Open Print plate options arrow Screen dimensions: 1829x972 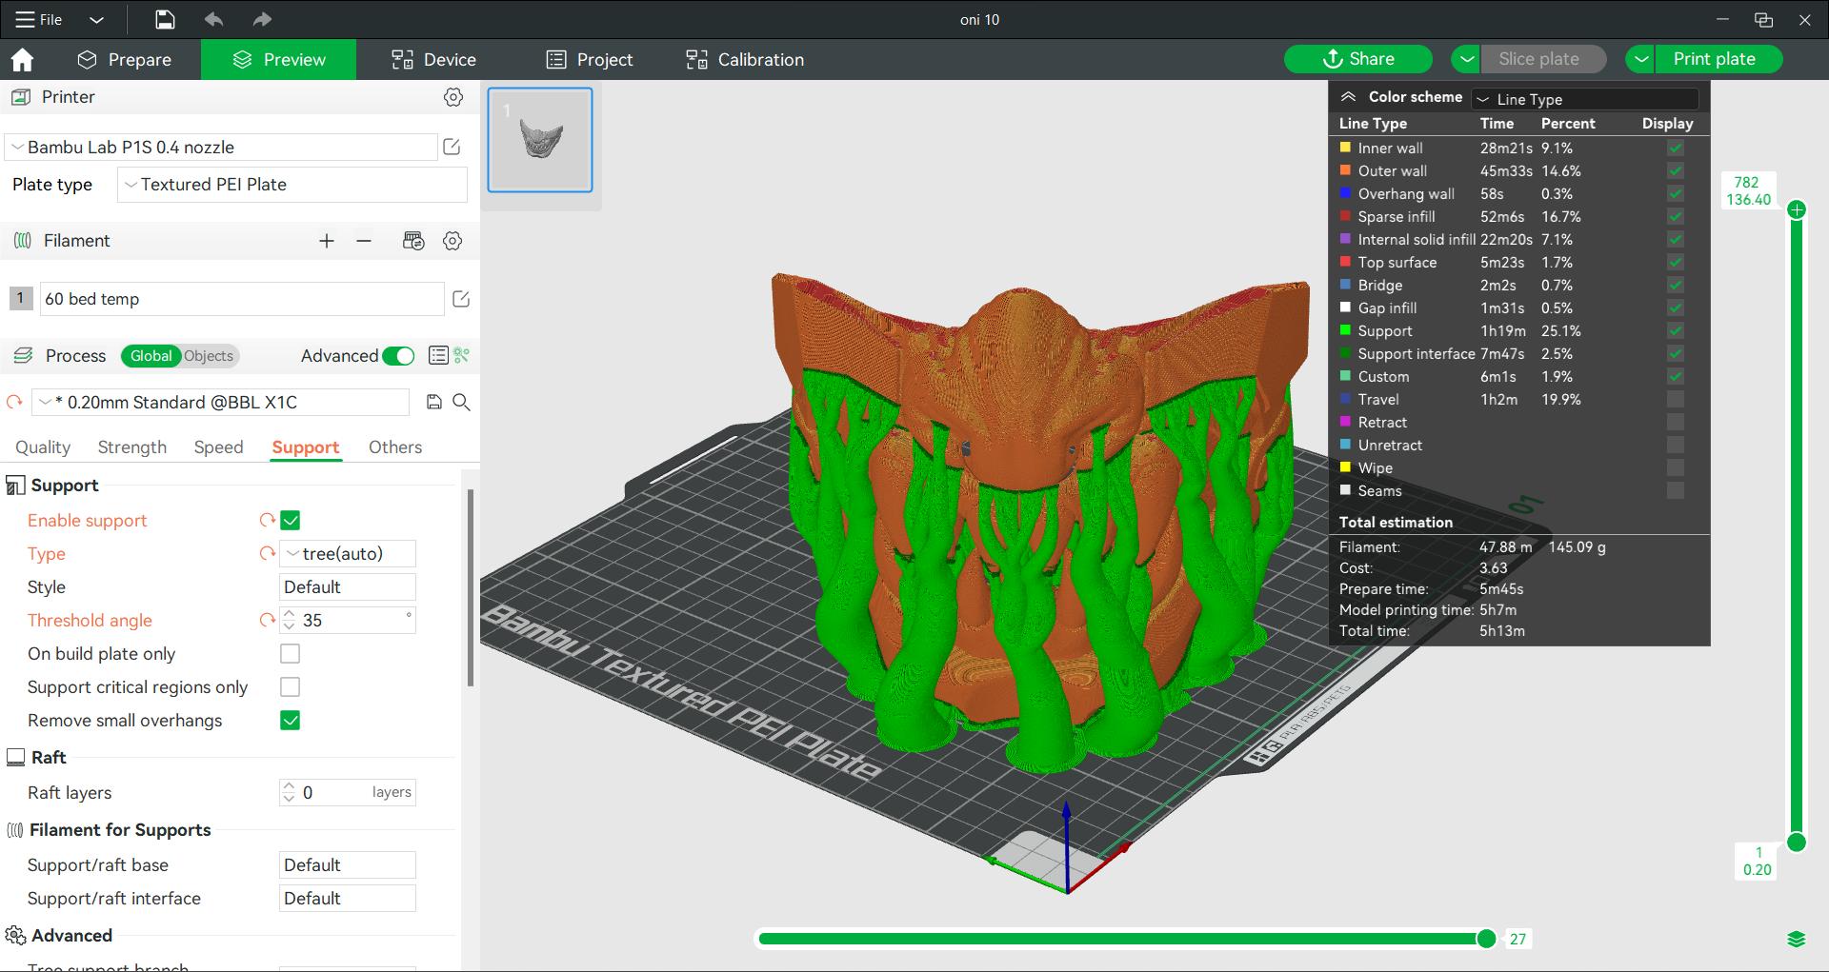[1640, 59]
